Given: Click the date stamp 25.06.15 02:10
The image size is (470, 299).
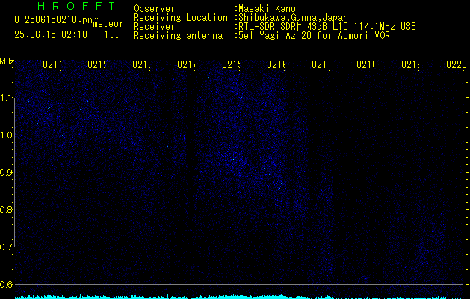Looking at the screenshot, I should tap(51, 35).
